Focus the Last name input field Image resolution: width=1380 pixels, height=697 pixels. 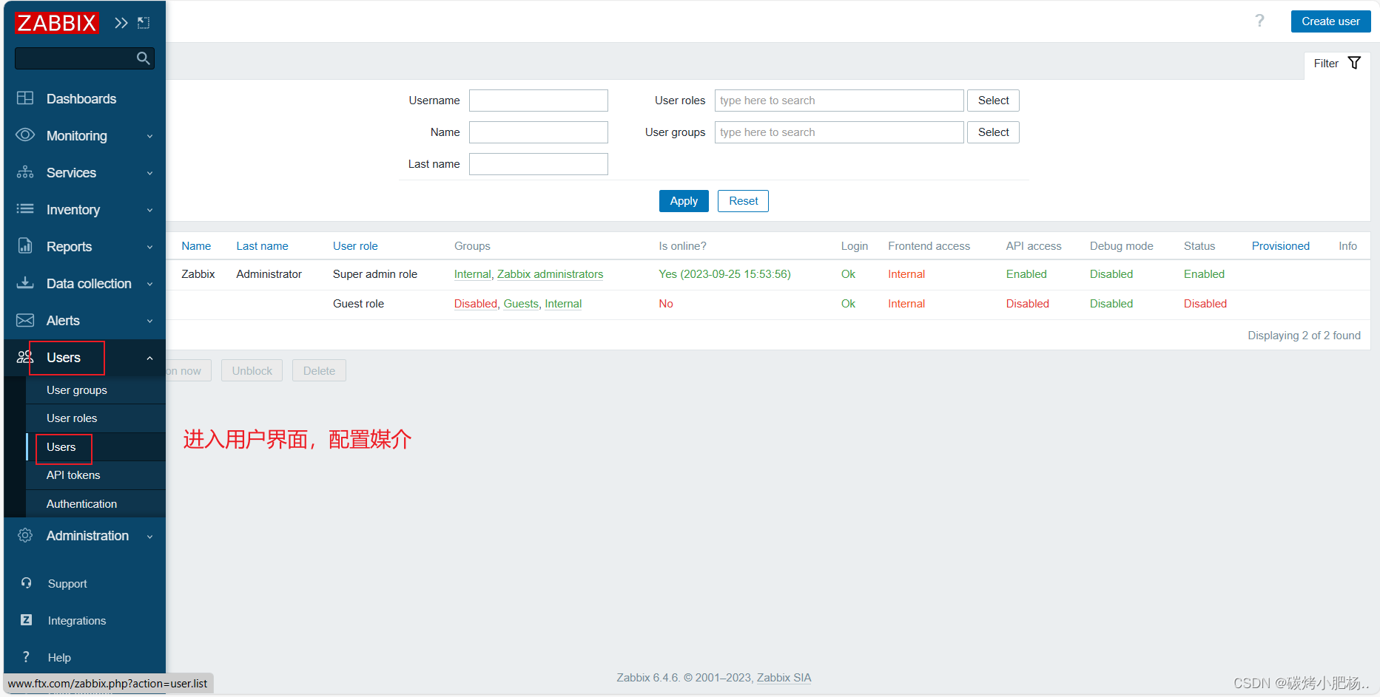tap(539, 164)
